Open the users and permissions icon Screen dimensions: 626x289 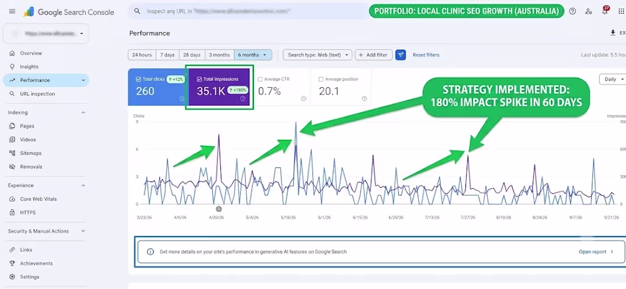click(x=588, y=11)
